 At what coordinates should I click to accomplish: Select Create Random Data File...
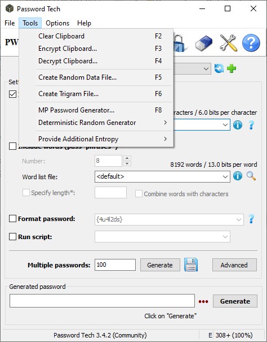(96, 77)
